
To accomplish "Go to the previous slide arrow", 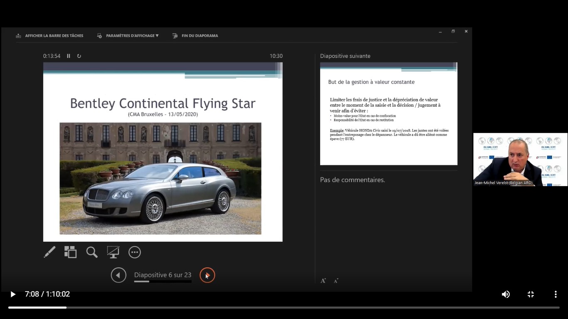I will coord(119,275).
